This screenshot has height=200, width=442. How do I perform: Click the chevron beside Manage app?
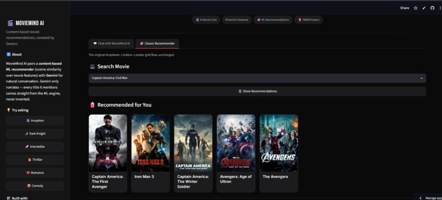[421, 198]
